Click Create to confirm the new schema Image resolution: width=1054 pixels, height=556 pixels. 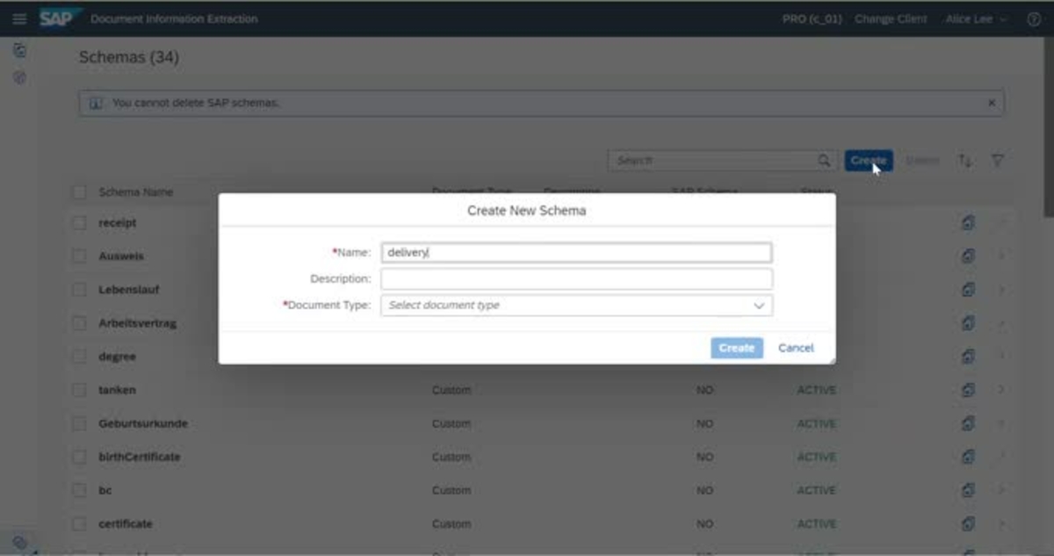click(x=736, y=348)
